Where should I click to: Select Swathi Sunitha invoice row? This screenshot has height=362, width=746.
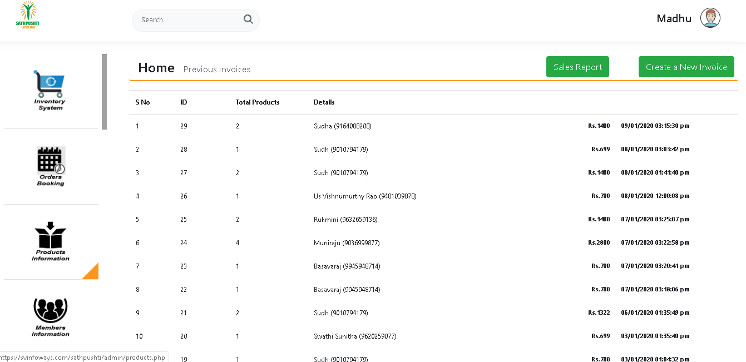point(355,336)
